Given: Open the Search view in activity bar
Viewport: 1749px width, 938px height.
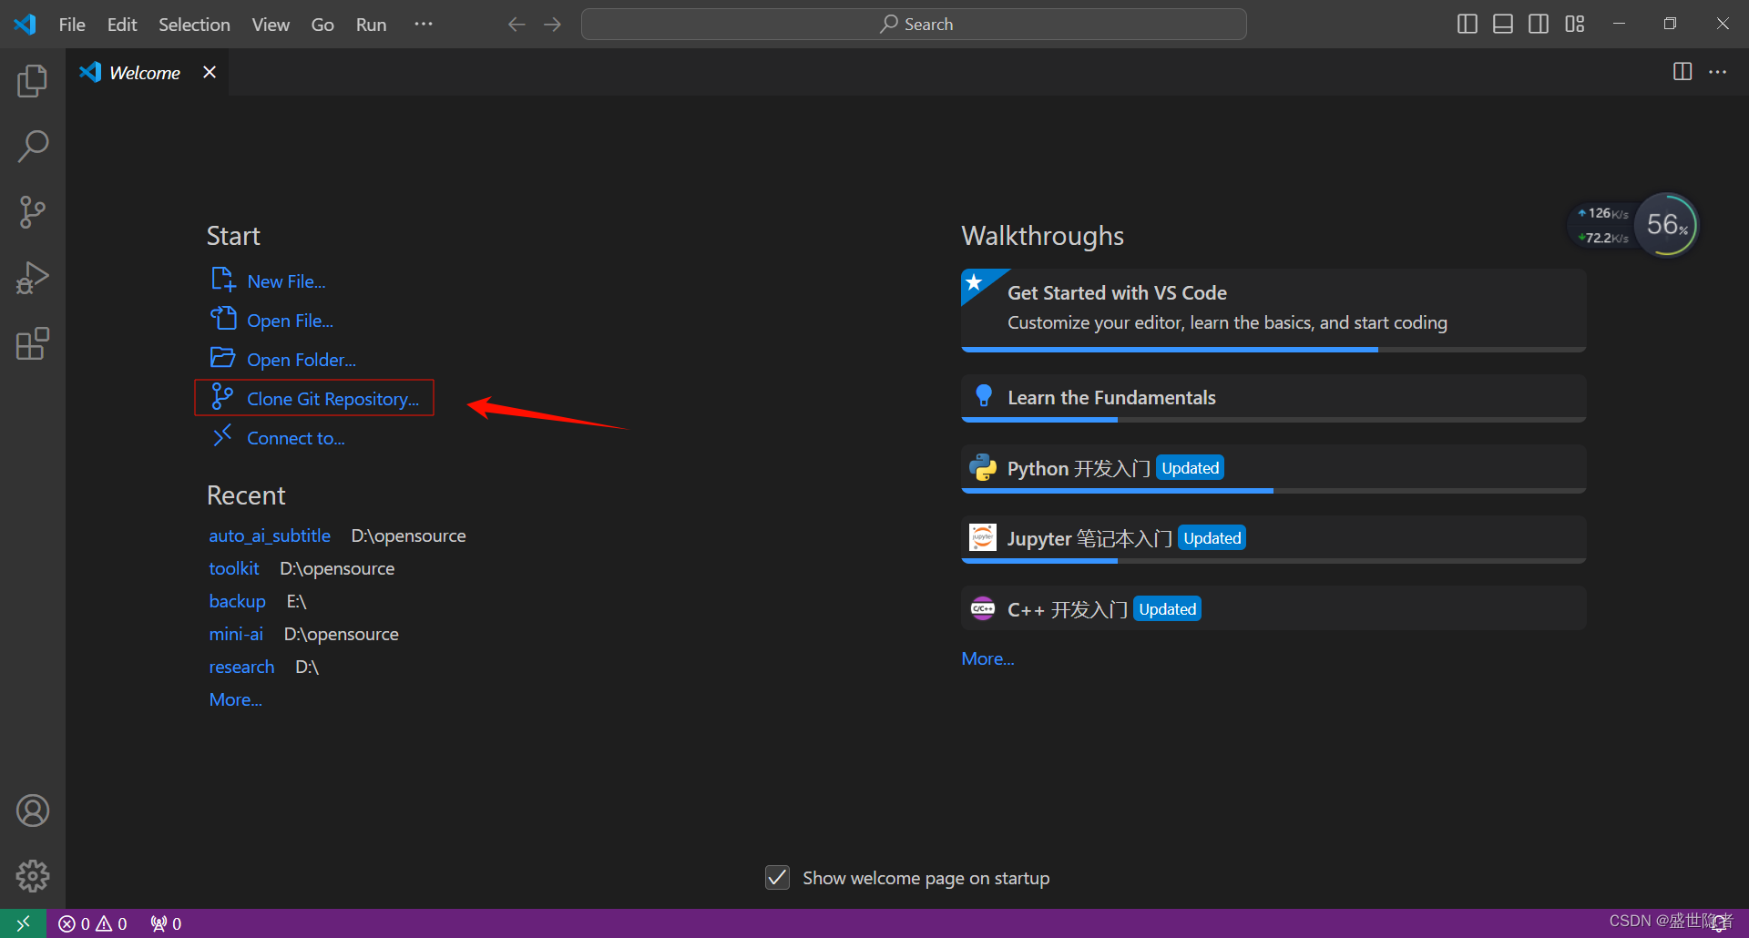Looking at the screenshot, I should (33, 147).
